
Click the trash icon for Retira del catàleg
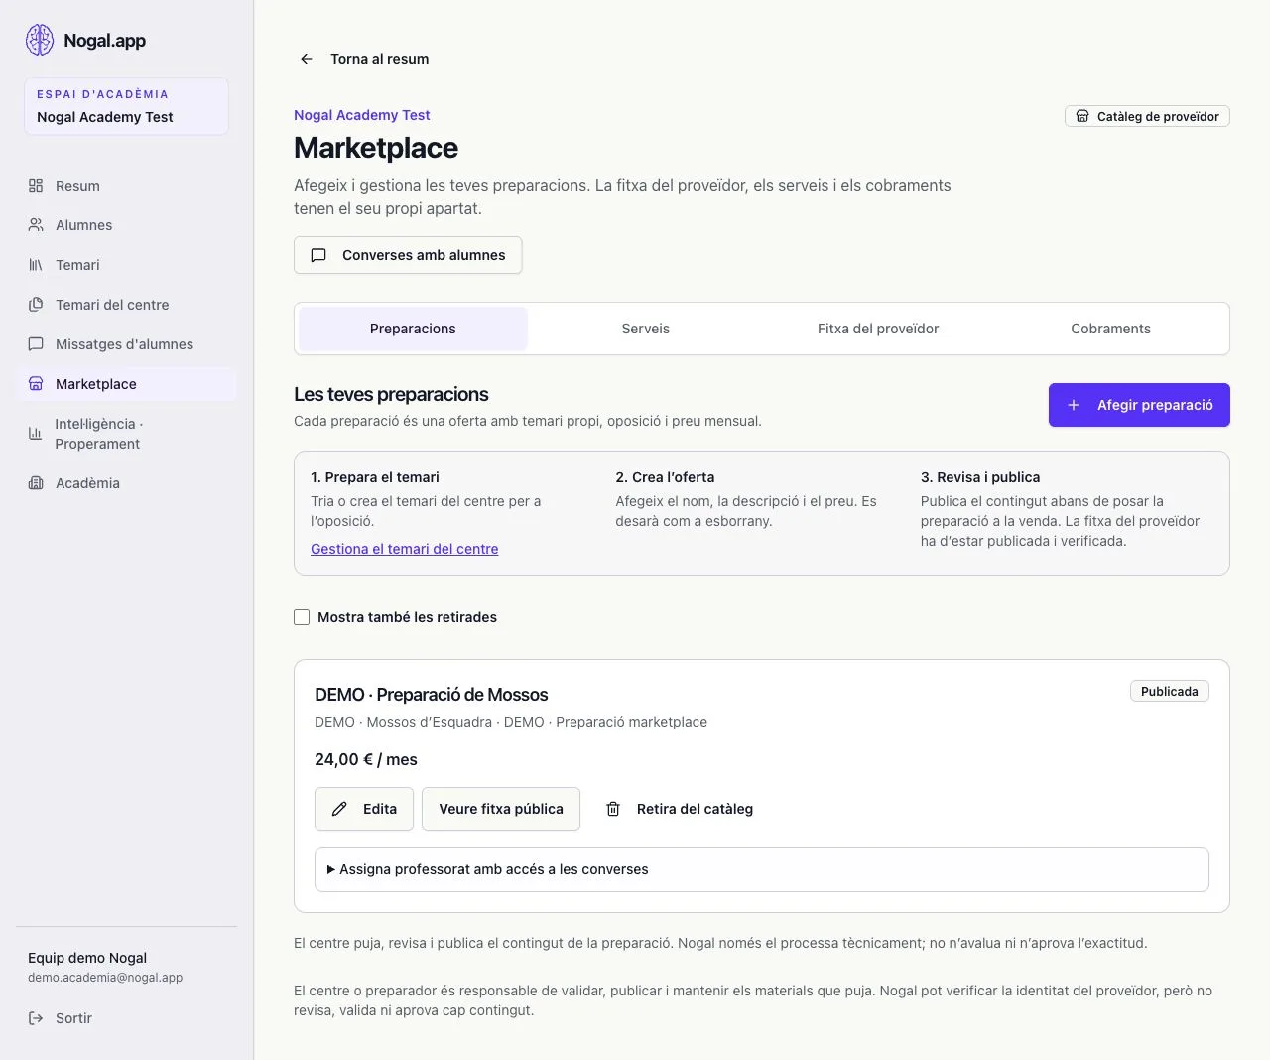[x=613, y=809]
